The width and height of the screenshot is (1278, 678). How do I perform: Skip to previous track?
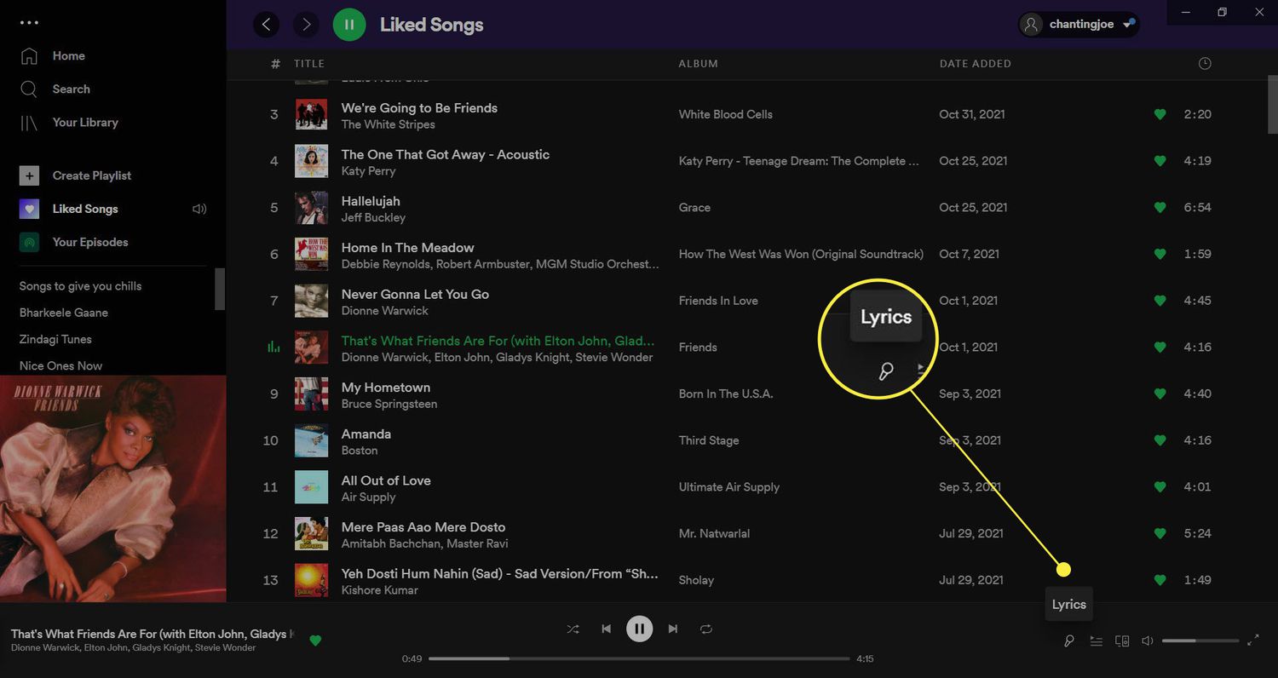606,629
